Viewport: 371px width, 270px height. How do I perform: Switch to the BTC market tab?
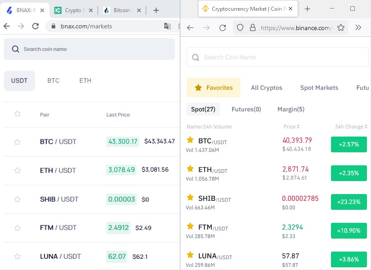coord(53,80)
